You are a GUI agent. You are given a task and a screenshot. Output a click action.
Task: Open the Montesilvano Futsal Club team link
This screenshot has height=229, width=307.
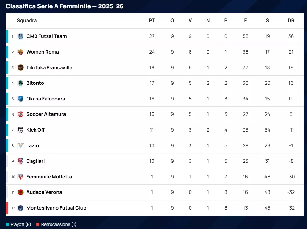[x=56, y=208]
